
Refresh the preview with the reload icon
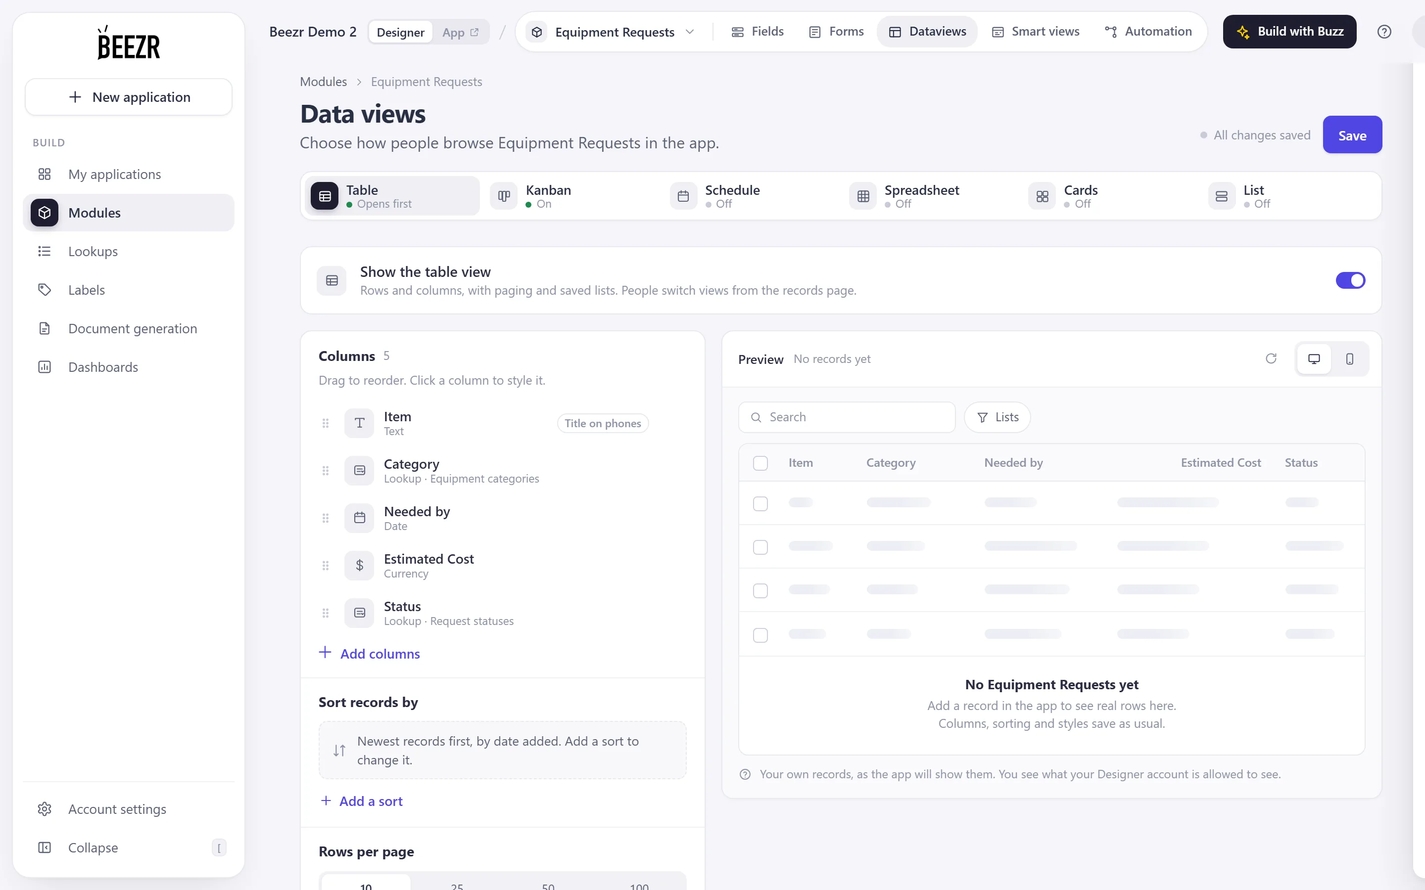click(x=1271, y=358)
